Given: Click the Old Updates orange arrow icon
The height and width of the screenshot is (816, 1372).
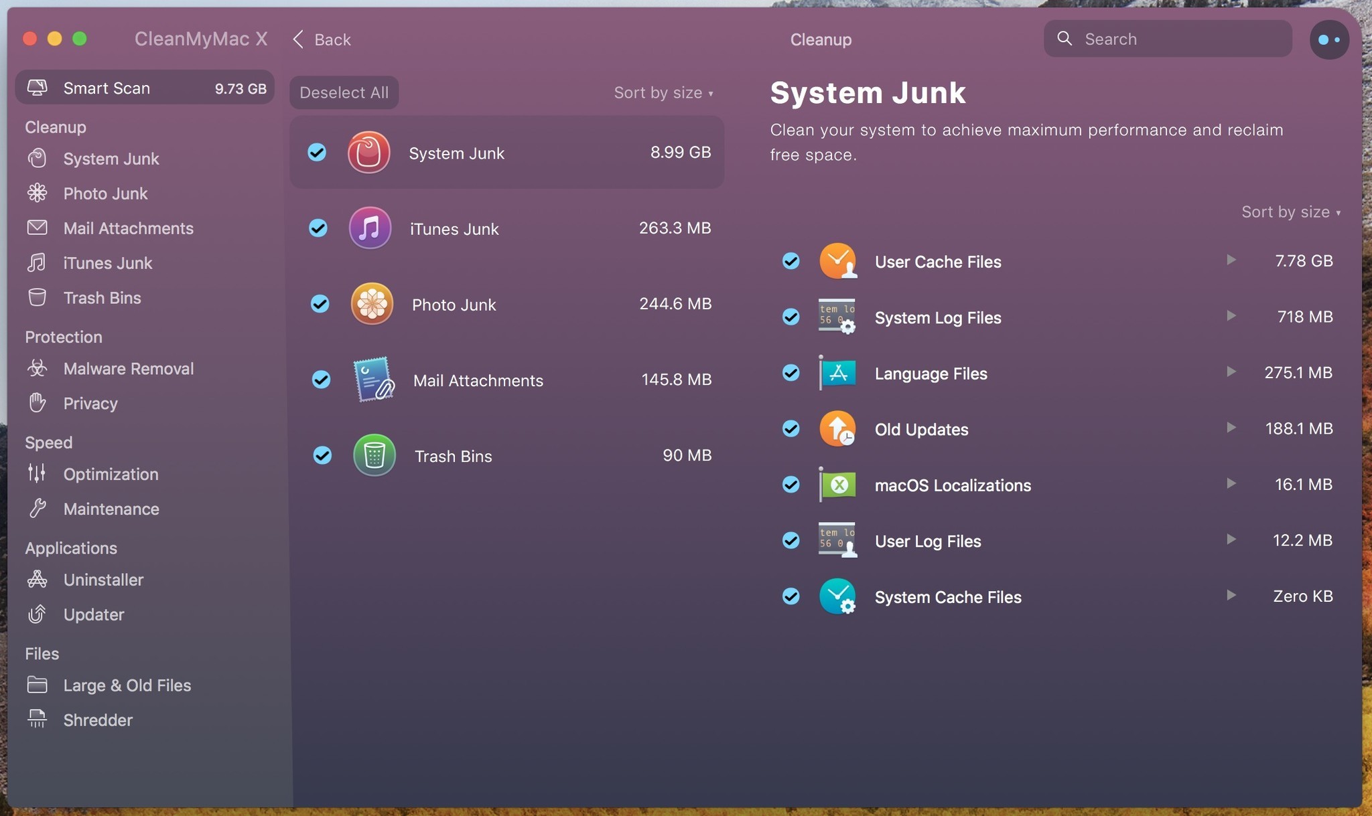Looking at the screenshot, I should [837, 428].
